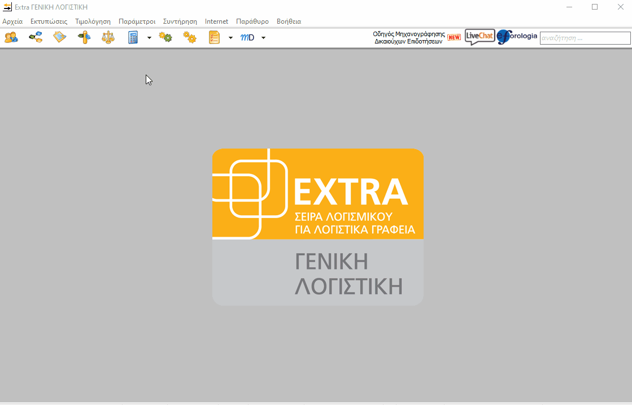This screenshot has width=632, height=405.
Task: Click into the αναζήτηση search field
Action: pyautogui.click(x=585, y=38)
